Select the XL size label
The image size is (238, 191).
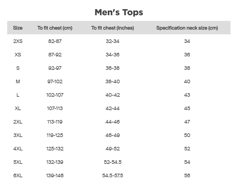[18, 108]
